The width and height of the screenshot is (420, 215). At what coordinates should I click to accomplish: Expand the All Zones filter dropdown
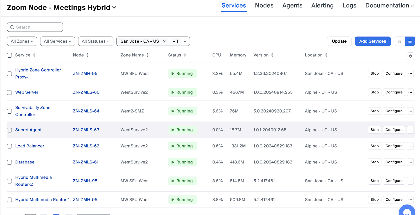tap(22, 41)
